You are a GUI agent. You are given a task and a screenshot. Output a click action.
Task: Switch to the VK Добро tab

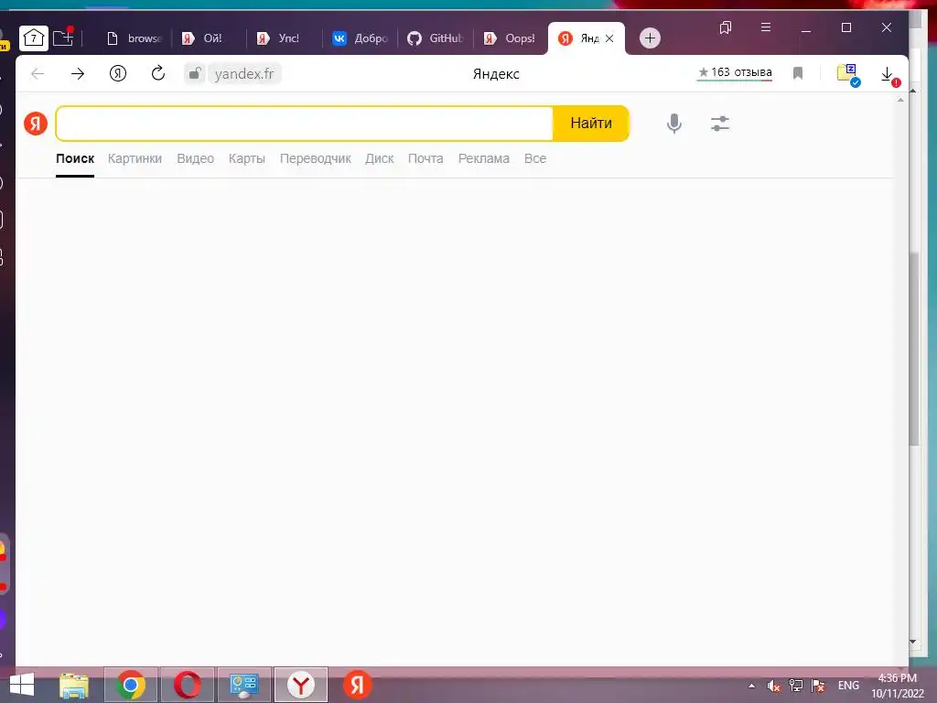click(360, 38)
